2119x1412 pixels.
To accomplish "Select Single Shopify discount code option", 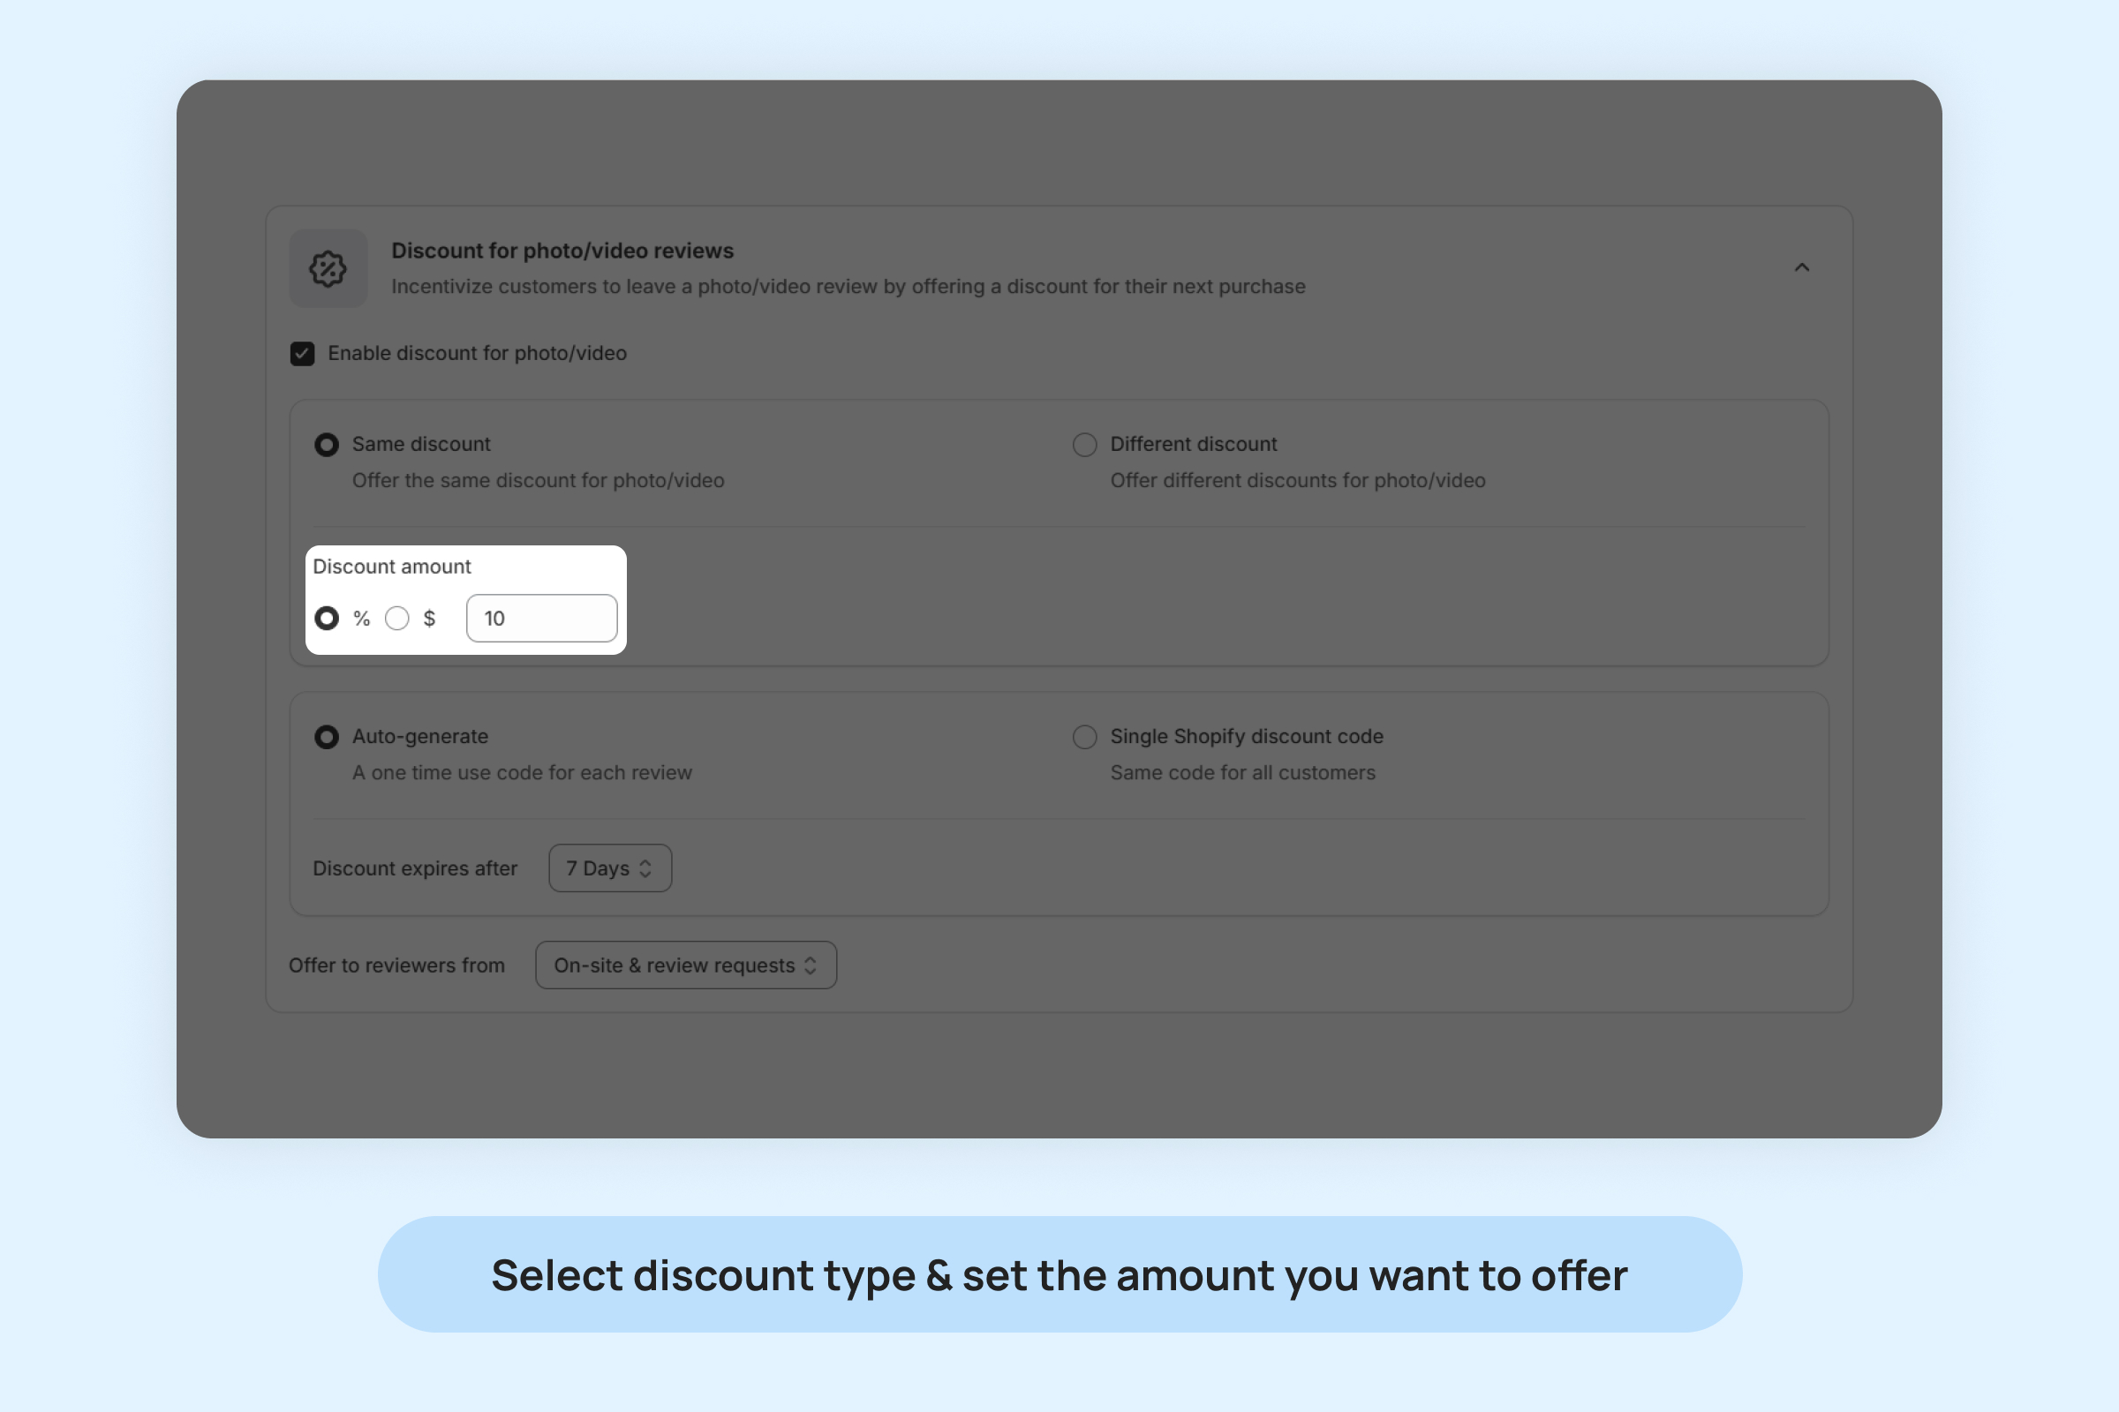I will coord(1085,738).
